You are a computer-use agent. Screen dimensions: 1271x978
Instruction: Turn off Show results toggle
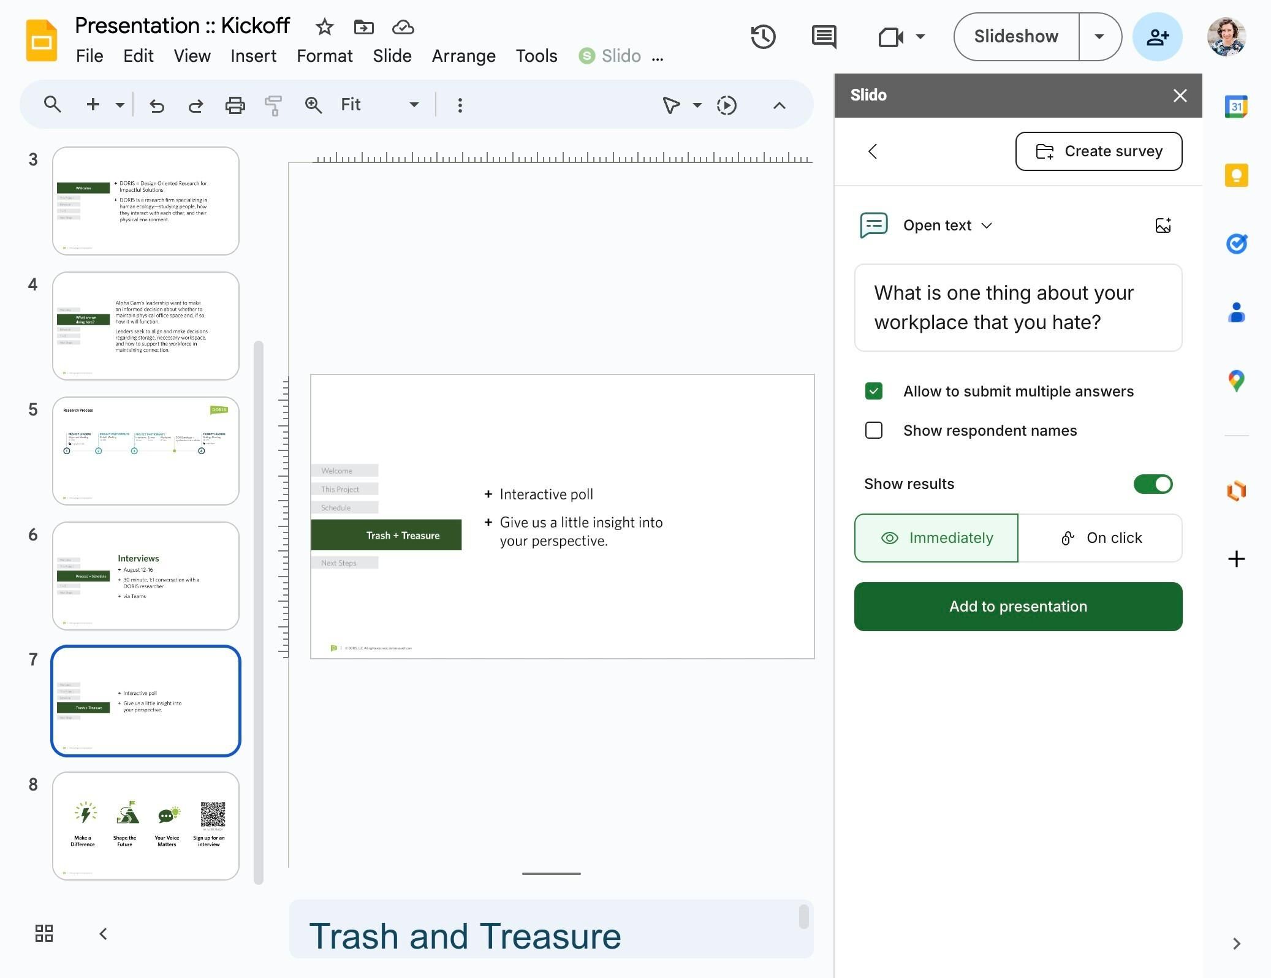point(1152,484)
